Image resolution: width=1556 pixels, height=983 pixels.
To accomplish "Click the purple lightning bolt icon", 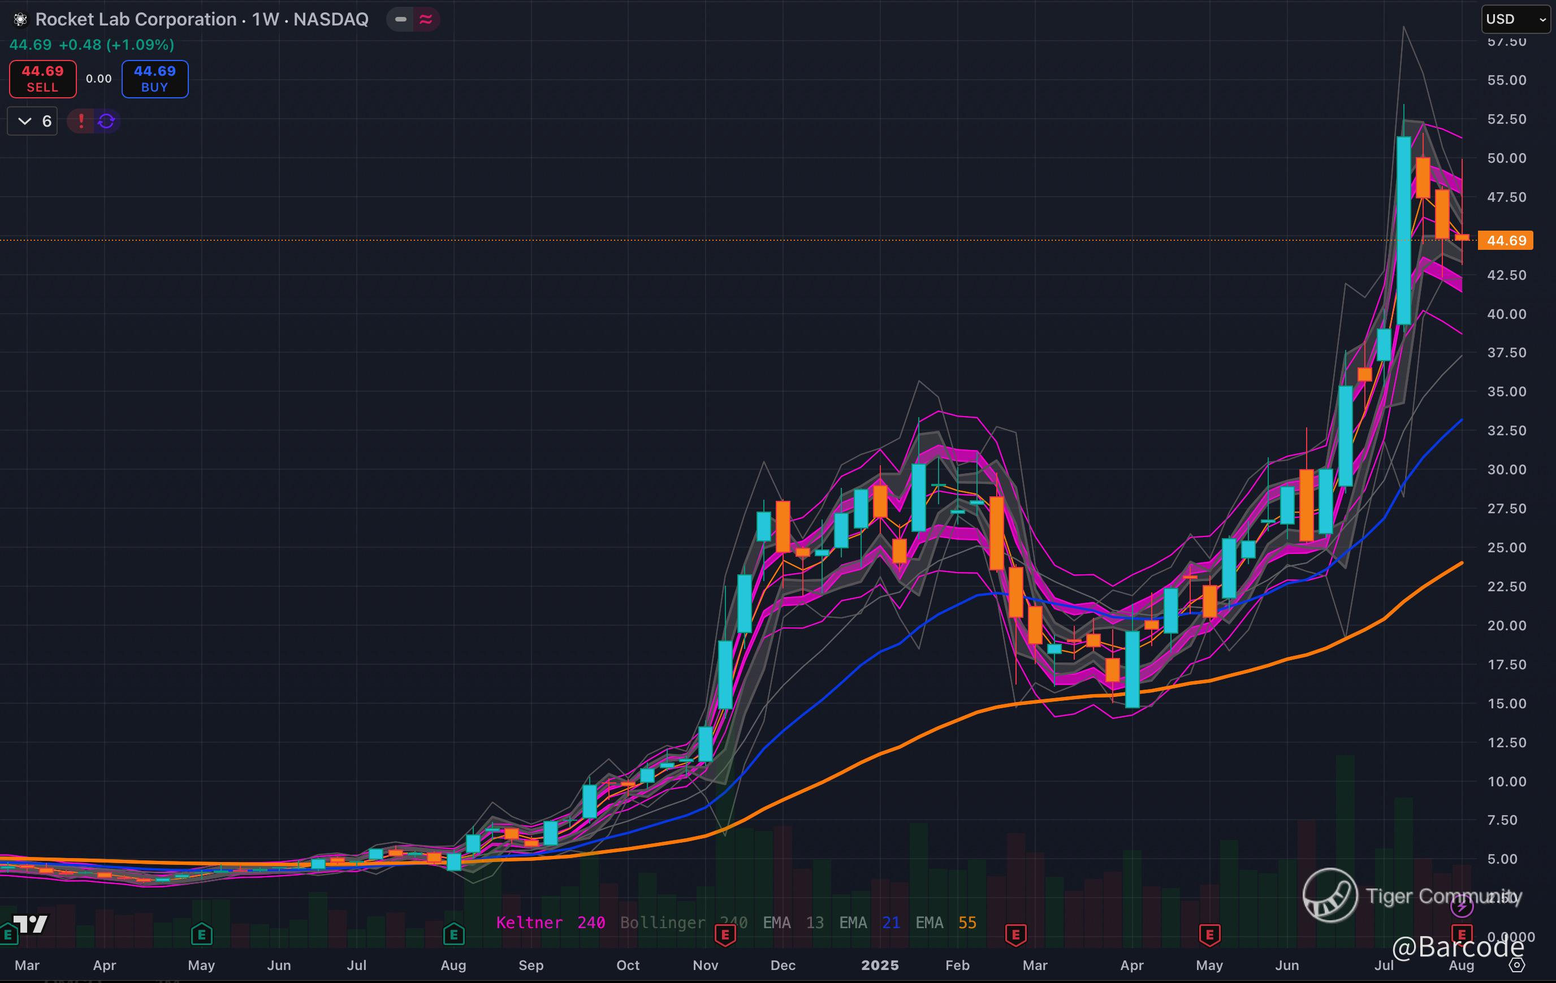I will pyautogui.click(x=1462, y=906).
